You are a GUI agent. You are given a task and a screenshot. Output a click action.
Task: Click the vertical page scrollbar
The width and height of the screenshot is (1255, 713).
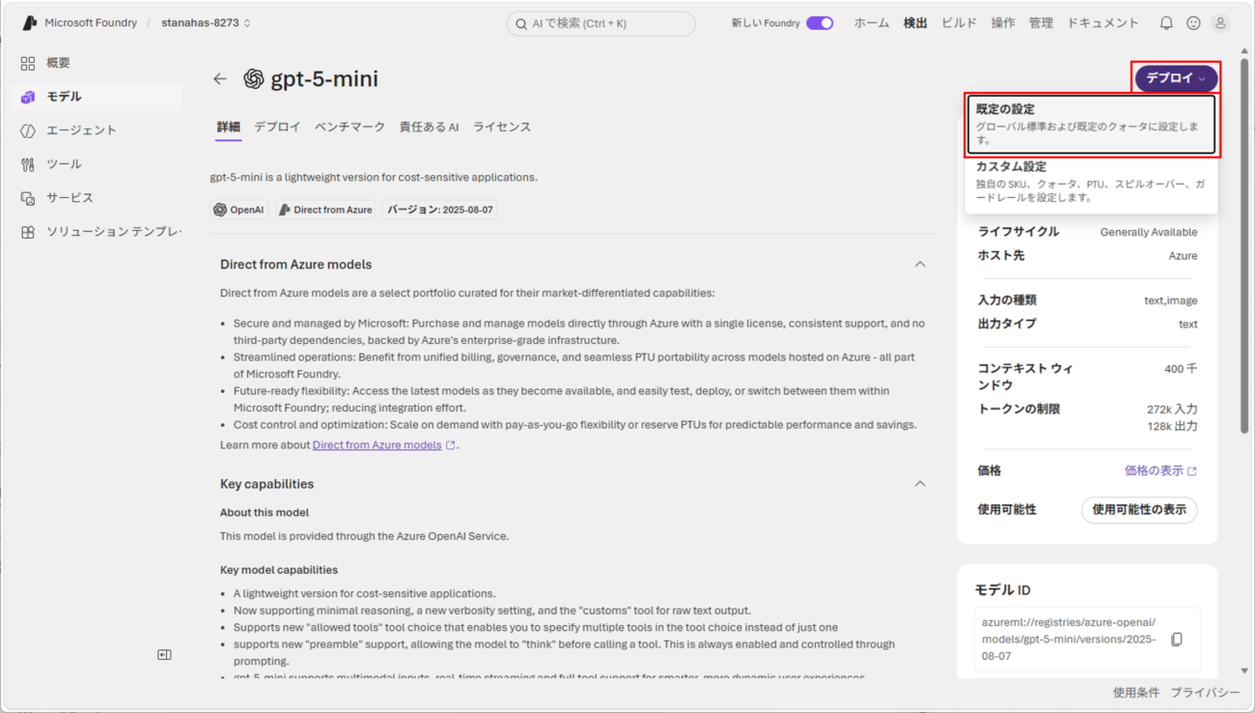(x=1244, y=245)
